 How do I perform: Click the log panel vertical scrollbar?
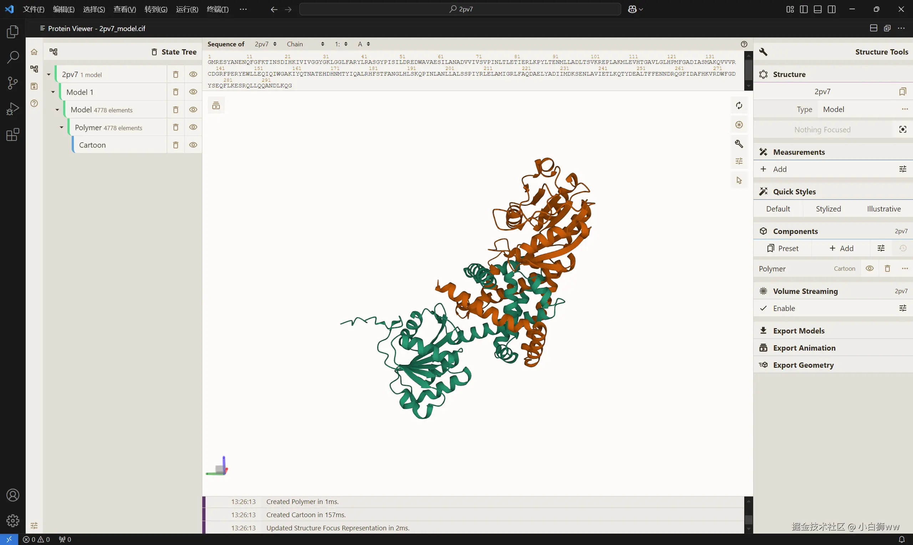(x=748, y=519)
